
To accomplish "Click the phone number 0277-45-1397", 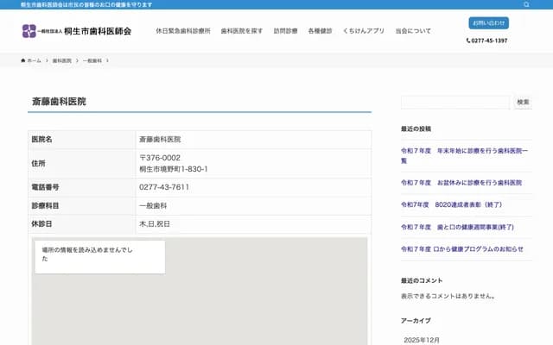I will point(488,41).
